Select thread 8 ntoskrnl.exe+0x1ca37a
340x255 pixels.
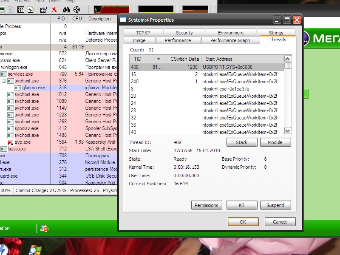click(x=207, y=89)
